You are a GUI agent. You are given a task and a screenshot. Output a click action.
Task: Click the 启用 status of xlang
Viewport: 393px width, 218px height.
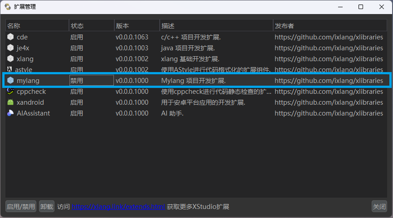click(x=76, y=59)
